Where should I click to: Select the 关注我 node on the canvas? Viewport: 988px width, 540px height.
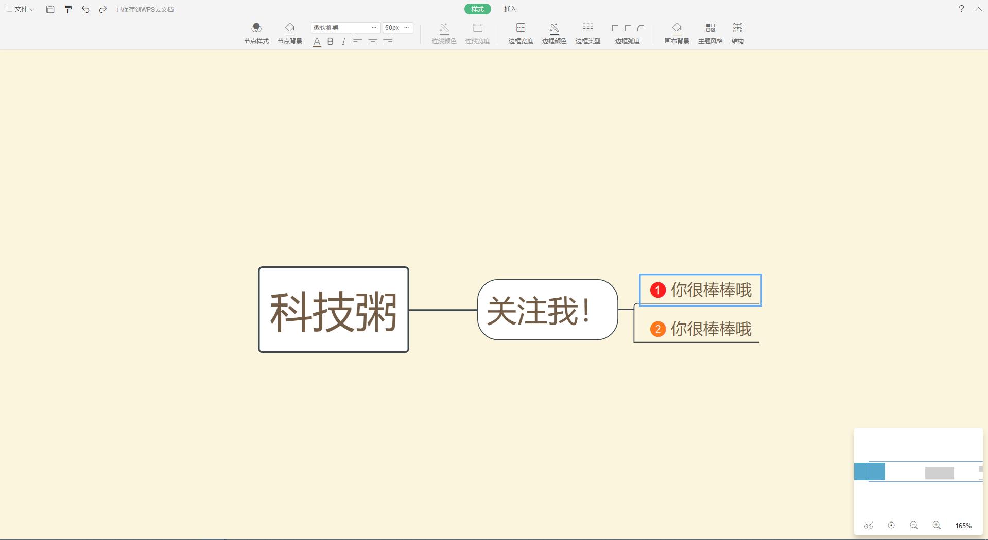pos(547,311)
